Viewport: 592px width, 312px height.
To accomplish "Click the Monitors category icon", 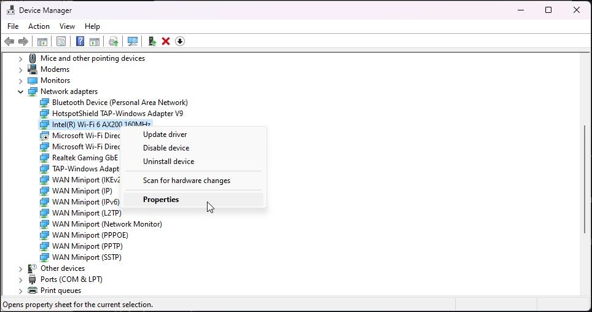I will pyautogui.click(x=33, y=80).
